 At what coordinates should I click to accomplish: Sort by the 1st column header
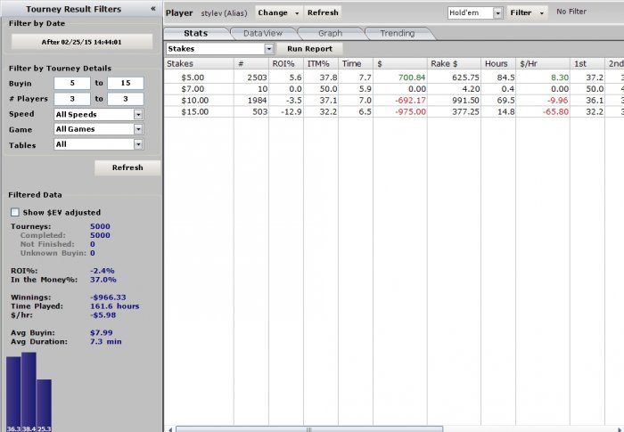point(587,63)
